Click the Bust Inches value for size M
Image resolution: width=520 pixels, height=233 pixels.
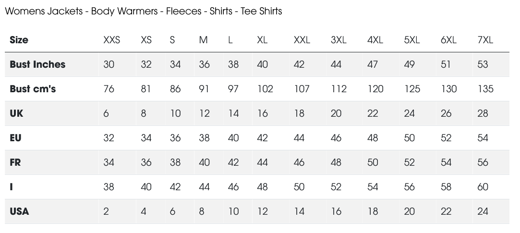click(204, 64)
